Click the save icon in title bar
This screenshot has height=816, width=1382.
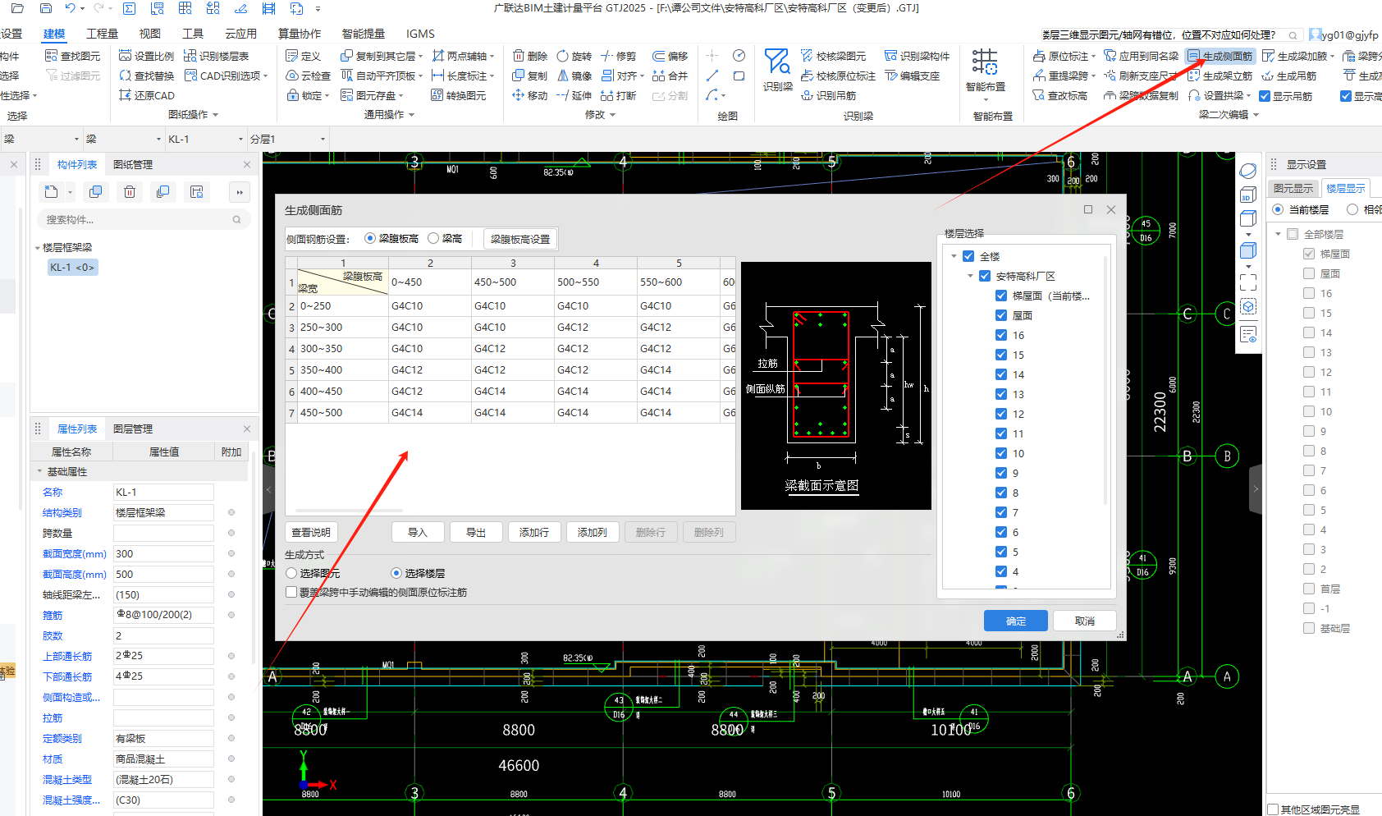46,8
